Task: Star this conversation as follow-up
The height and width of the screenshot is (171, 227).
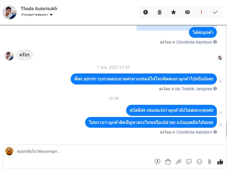Action: click(x=174, y=12)
